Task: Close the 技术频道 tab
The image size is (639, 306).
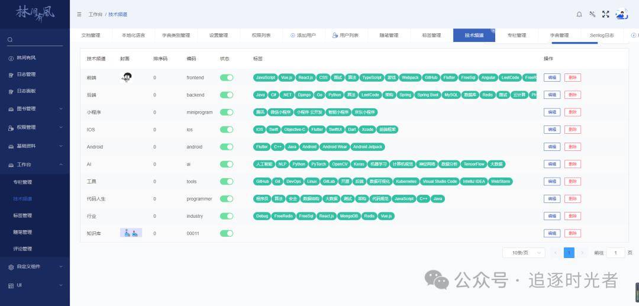Action: 493,31
